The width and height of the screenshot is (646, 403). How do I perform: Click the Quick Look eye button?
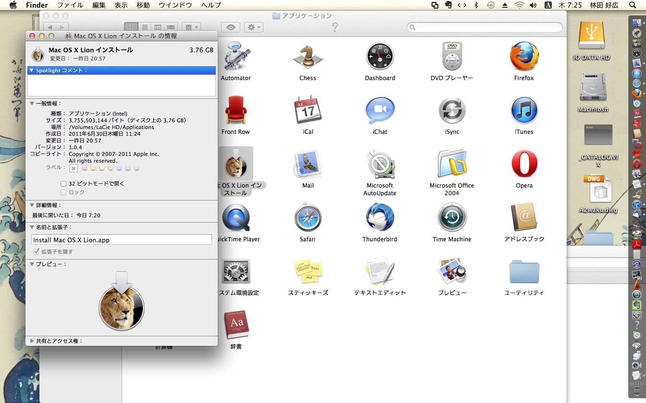click(x=231, y=27)
